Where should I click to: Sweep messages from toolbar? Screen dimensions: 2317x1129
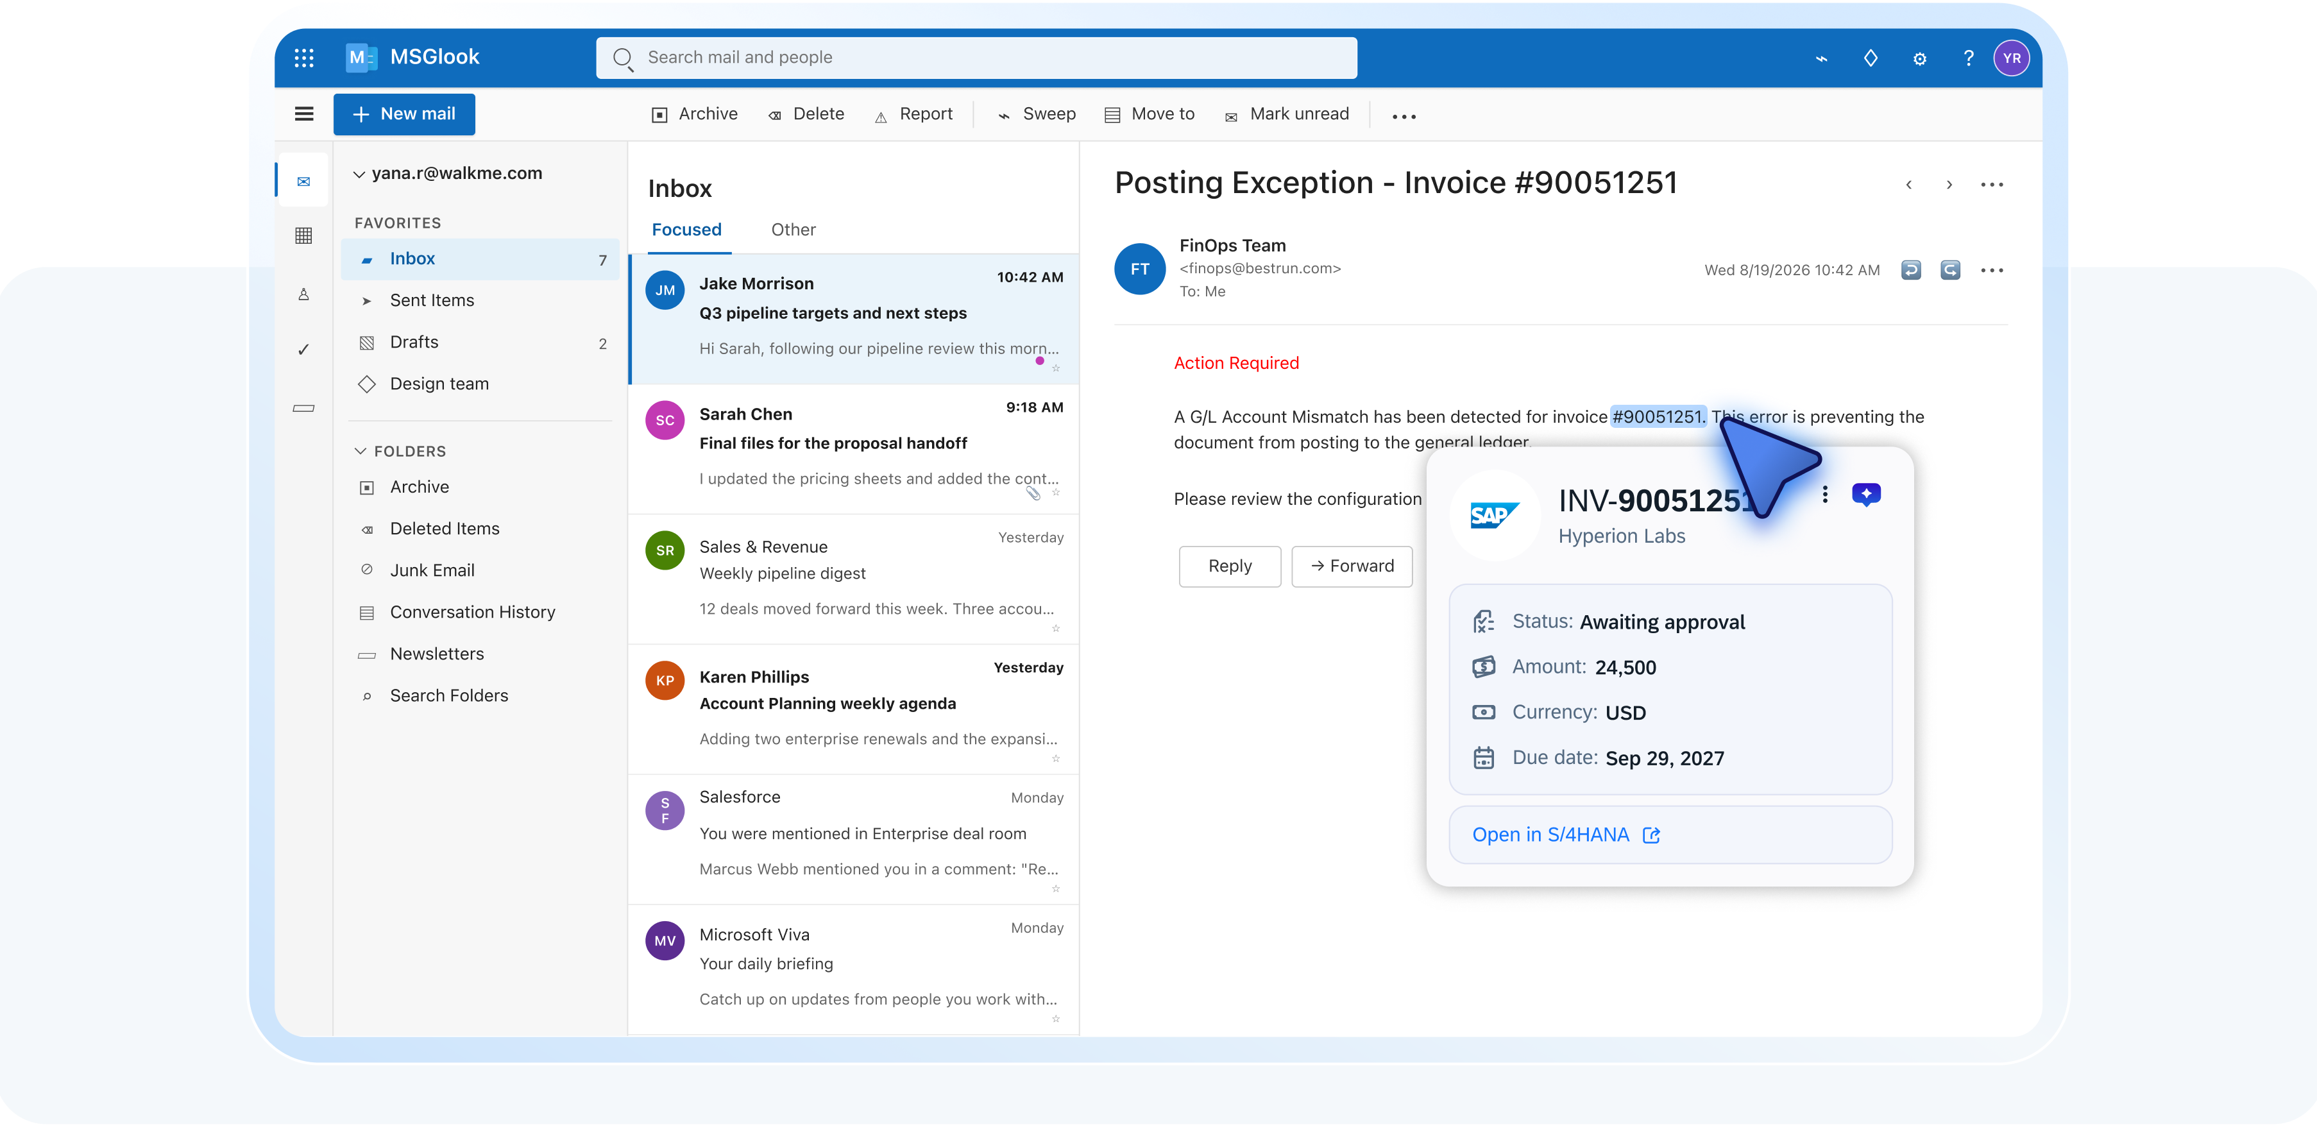[x=1036, y=114]
